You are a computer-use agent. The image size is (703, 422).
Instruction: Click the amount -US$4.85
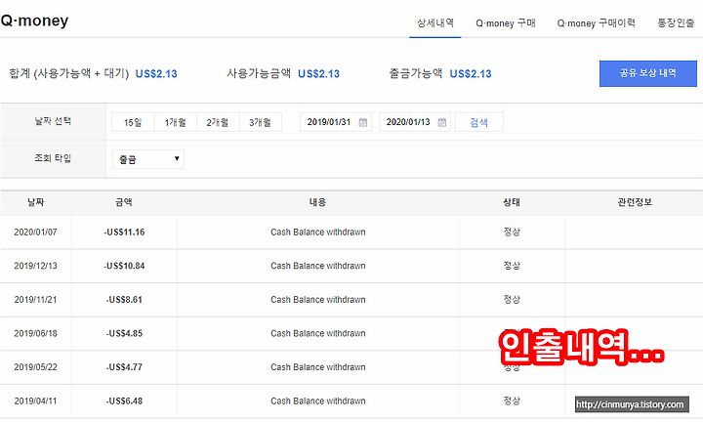pos(124,334)
